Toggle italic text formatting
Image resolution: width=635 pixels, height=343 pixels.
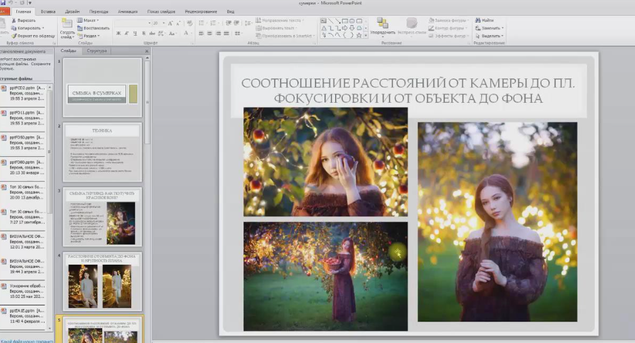click(126, 33)
